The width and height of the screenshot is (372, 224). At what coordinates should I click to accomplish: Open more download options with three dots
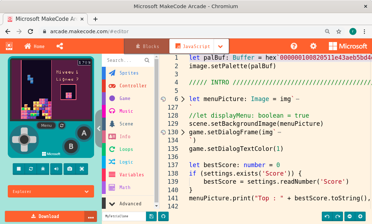[91, 217]
